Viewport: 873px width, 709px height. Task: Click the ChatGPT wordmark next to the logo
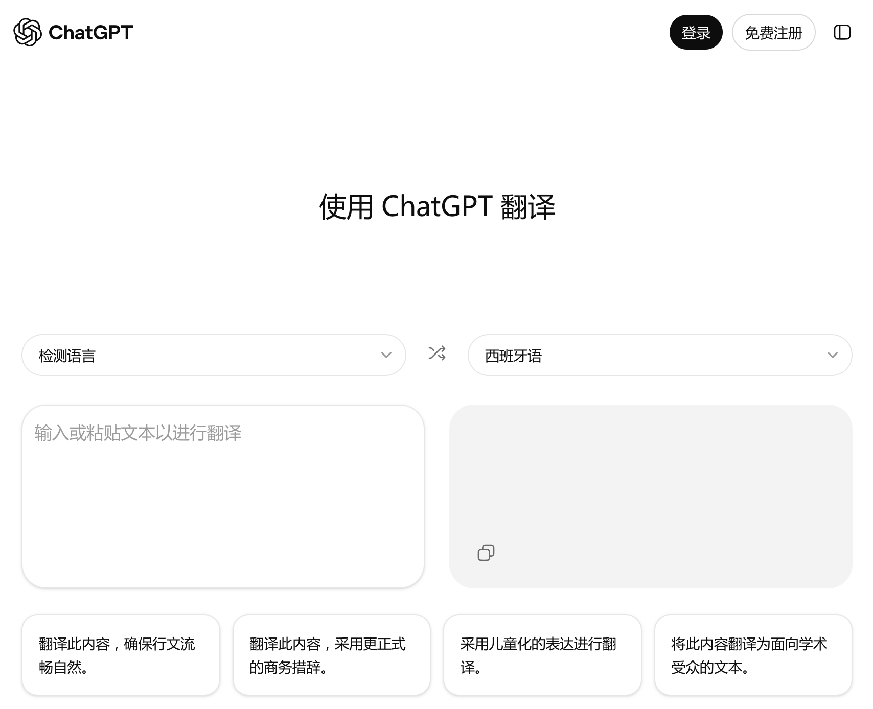point(89,32)
